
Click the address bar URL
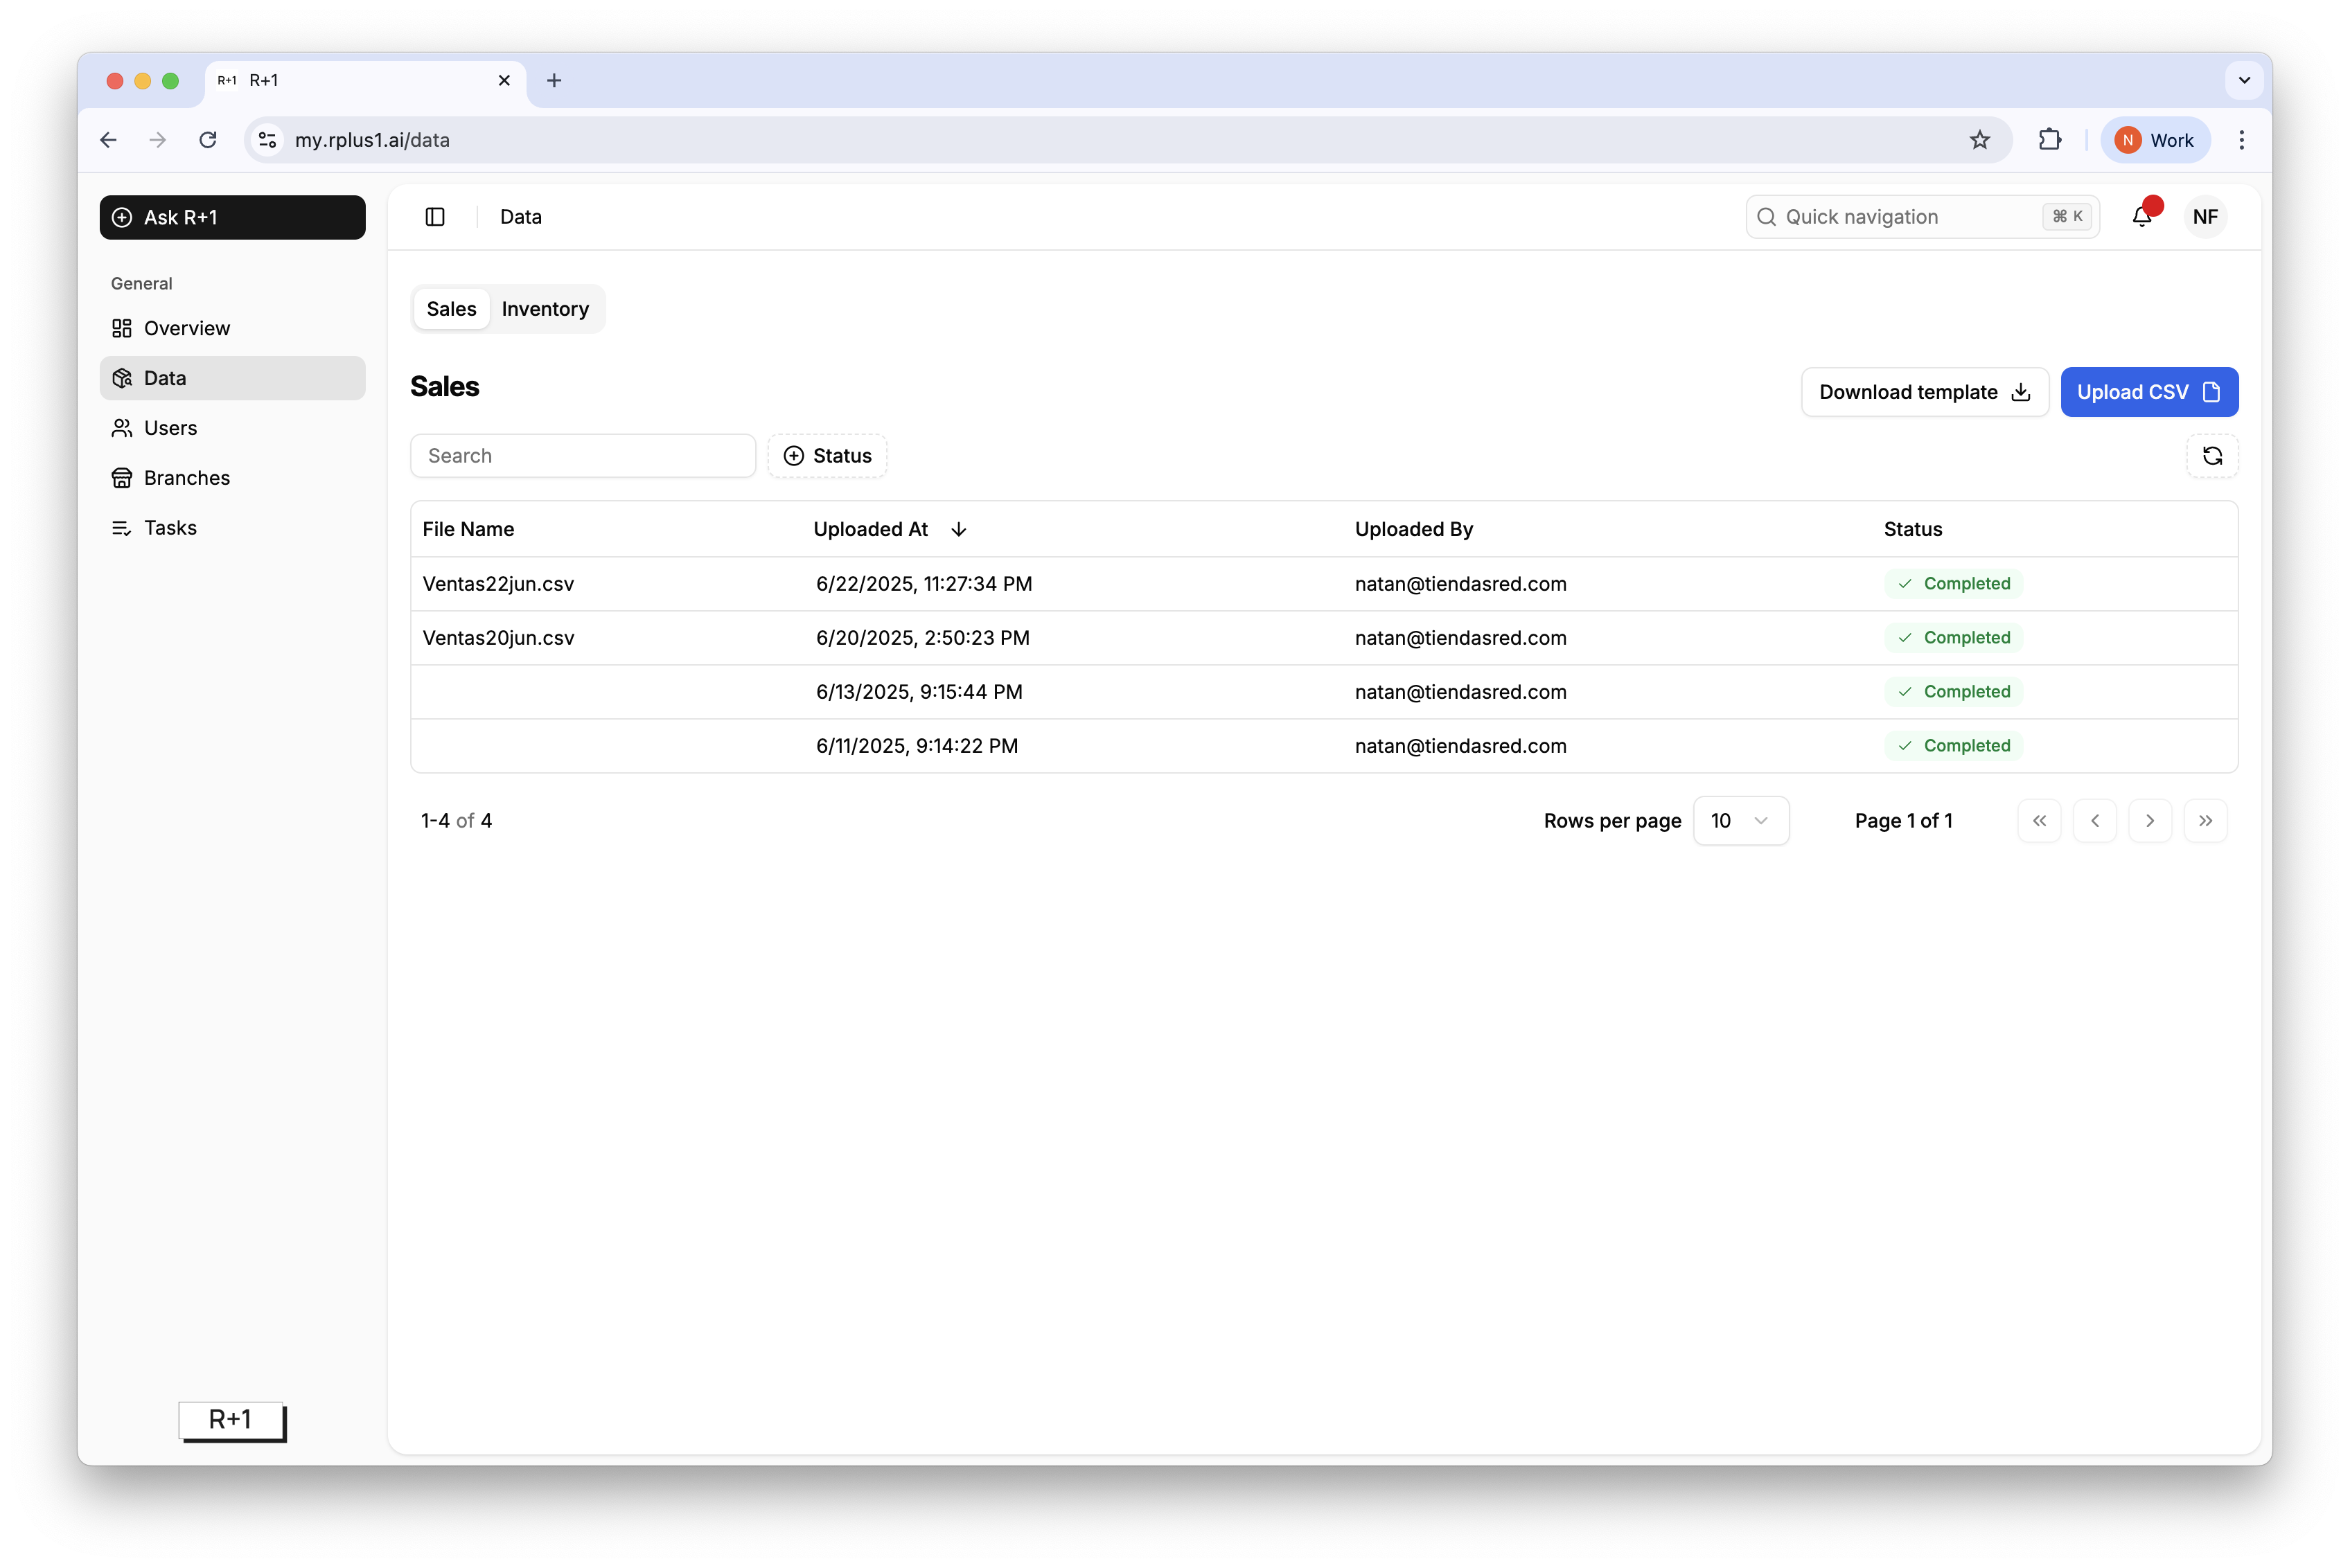coord(372,140)
